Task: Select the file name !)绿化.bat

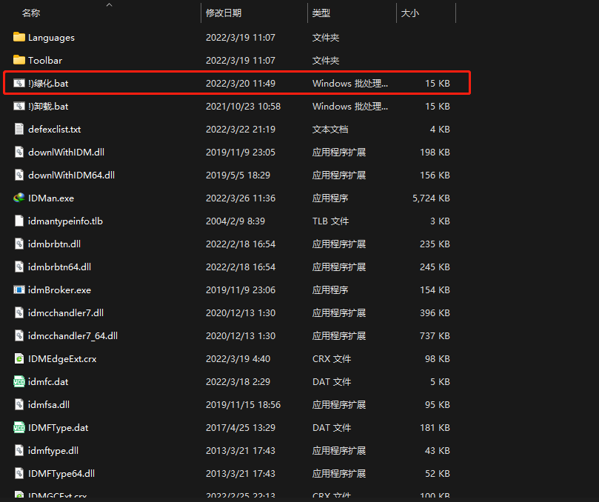Action: pos(48,83)
